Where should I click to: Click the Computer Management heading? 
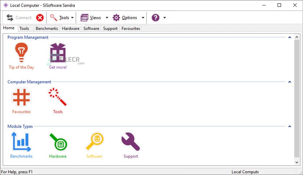point(29,82)
